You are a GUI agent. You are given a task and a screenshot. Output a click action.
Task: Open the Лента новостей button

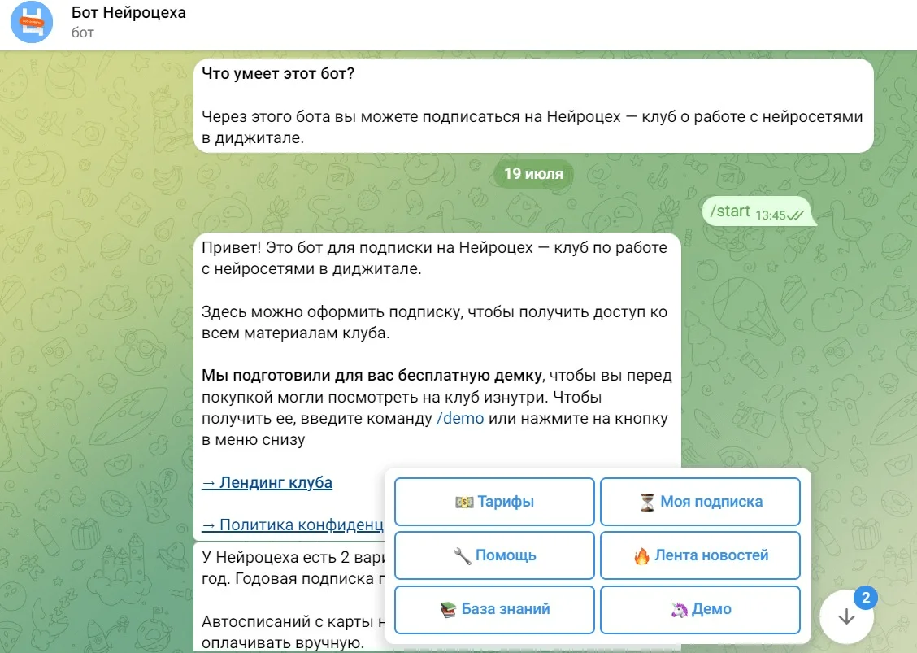tap(700, 555)
